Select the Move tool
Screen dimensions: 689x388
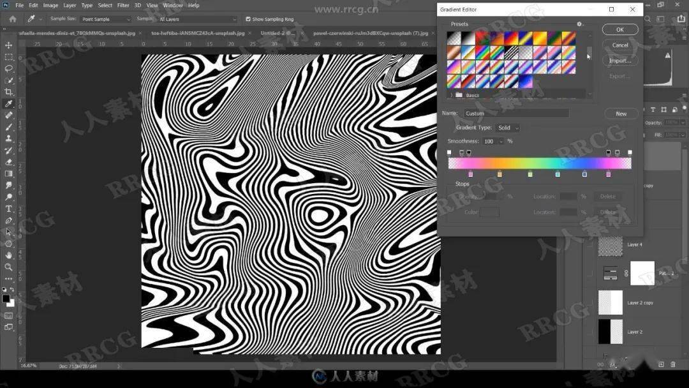click(8, 45)
